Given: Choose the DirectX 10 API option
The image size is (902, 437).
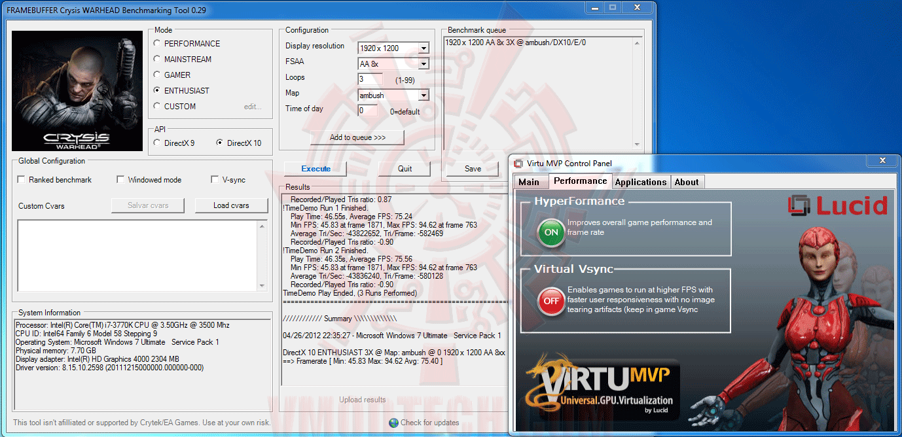Looking at the screenshot, I should pyautogui.click(x=219, y=143).
